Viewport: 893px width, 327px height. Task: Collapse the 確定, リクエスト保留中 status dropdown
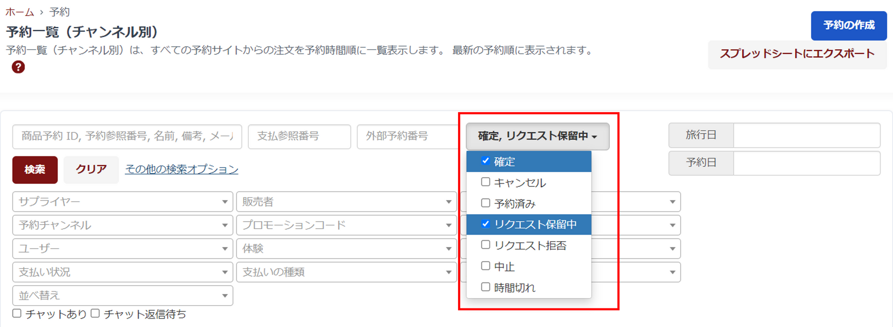537,136
